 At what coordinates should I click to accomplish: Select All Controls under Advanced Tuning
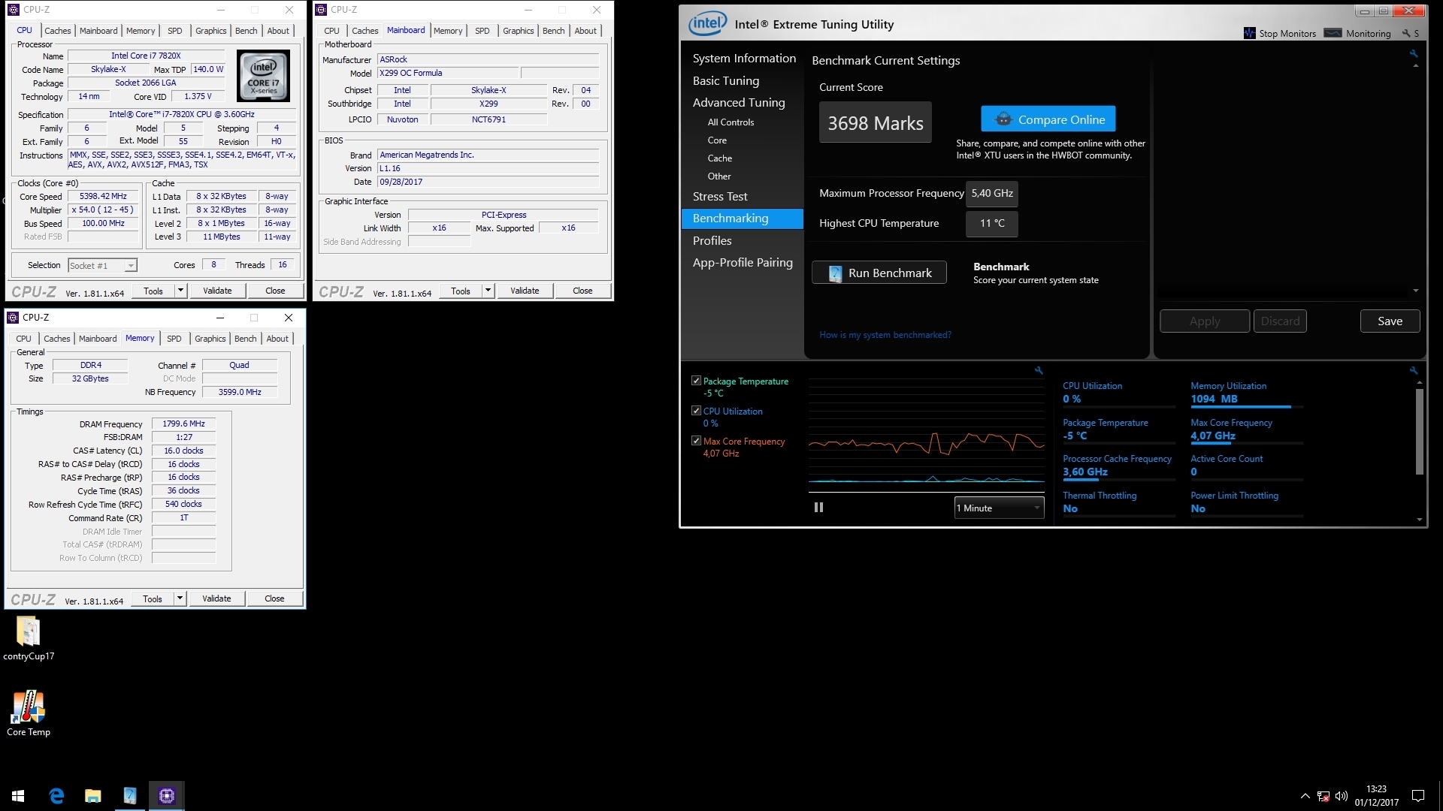point(731,122)
